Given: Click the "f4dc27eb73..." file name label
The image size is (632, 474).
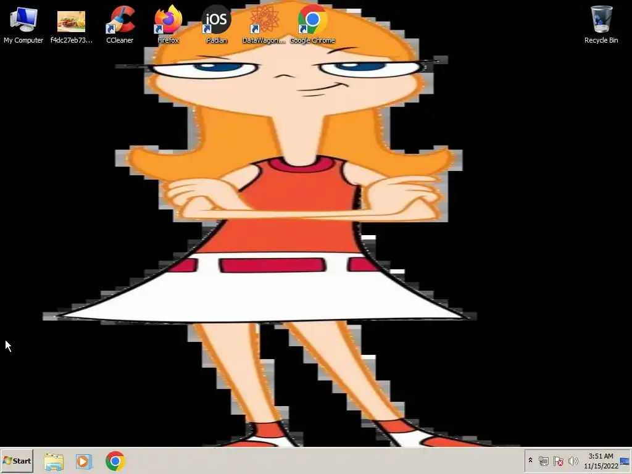Looking at the screenshot, I should click(72, 40).
